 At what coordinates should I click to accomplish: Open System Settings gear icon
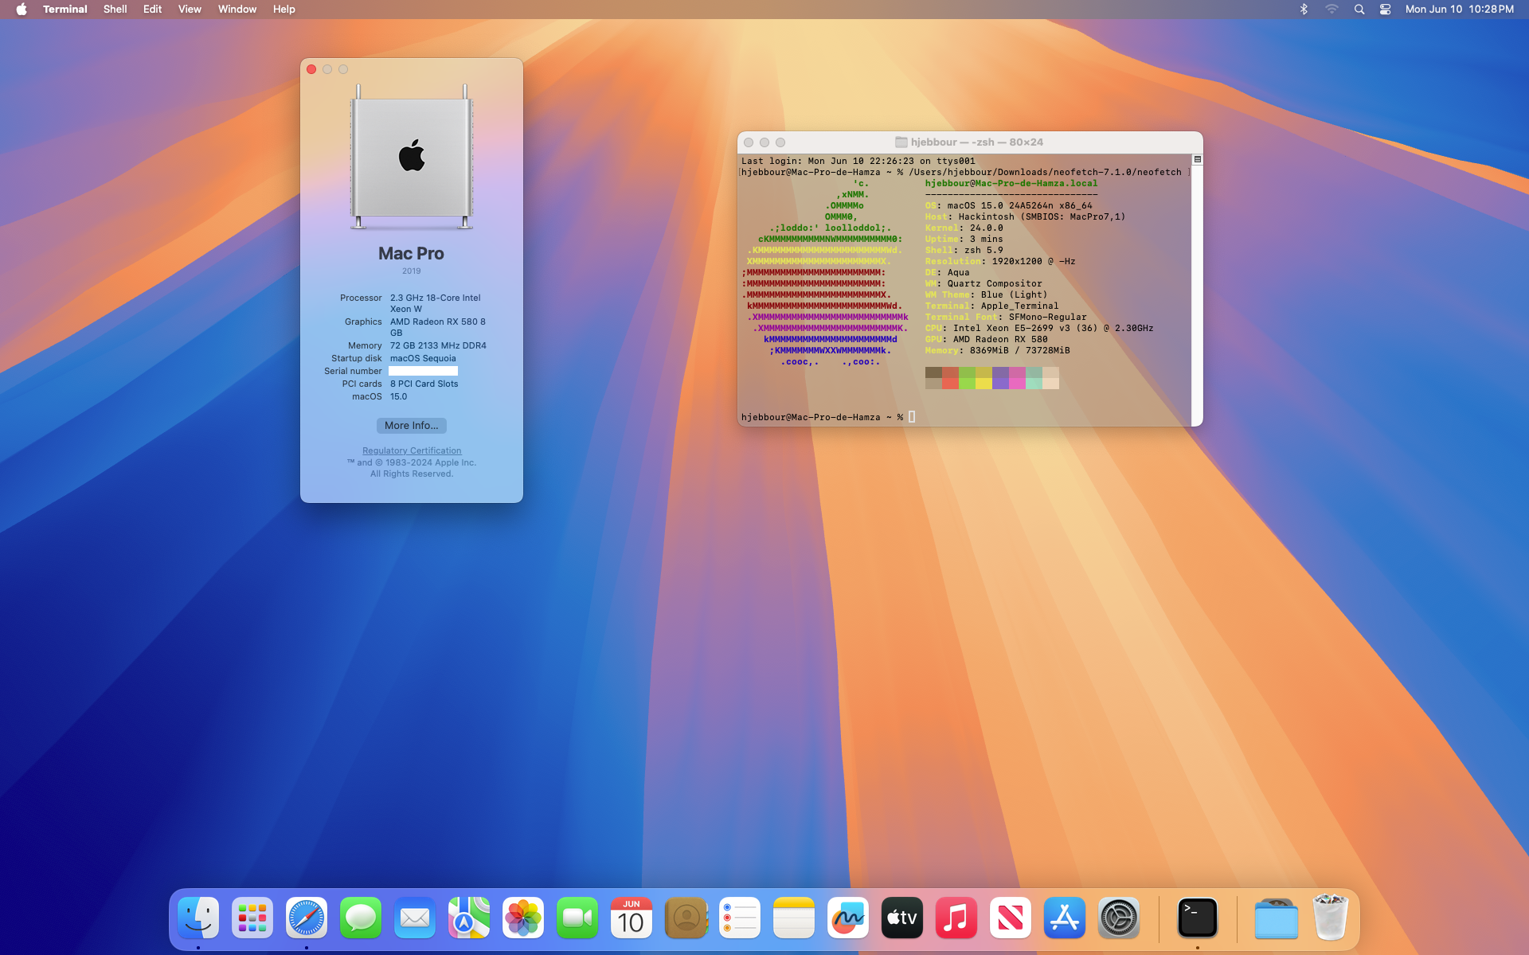1119,918
